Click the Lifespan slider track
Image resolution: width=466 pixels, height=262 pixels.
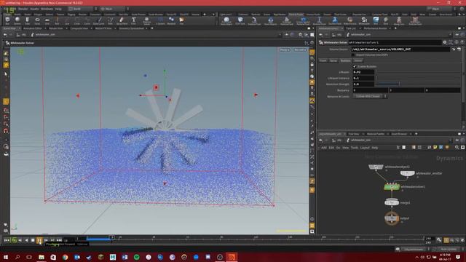pyautogui.click(x=419, y=72)
